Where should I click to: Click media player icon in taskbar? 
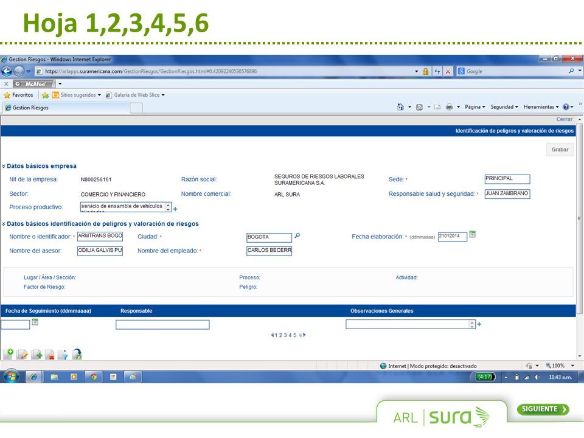click(74, 377)
